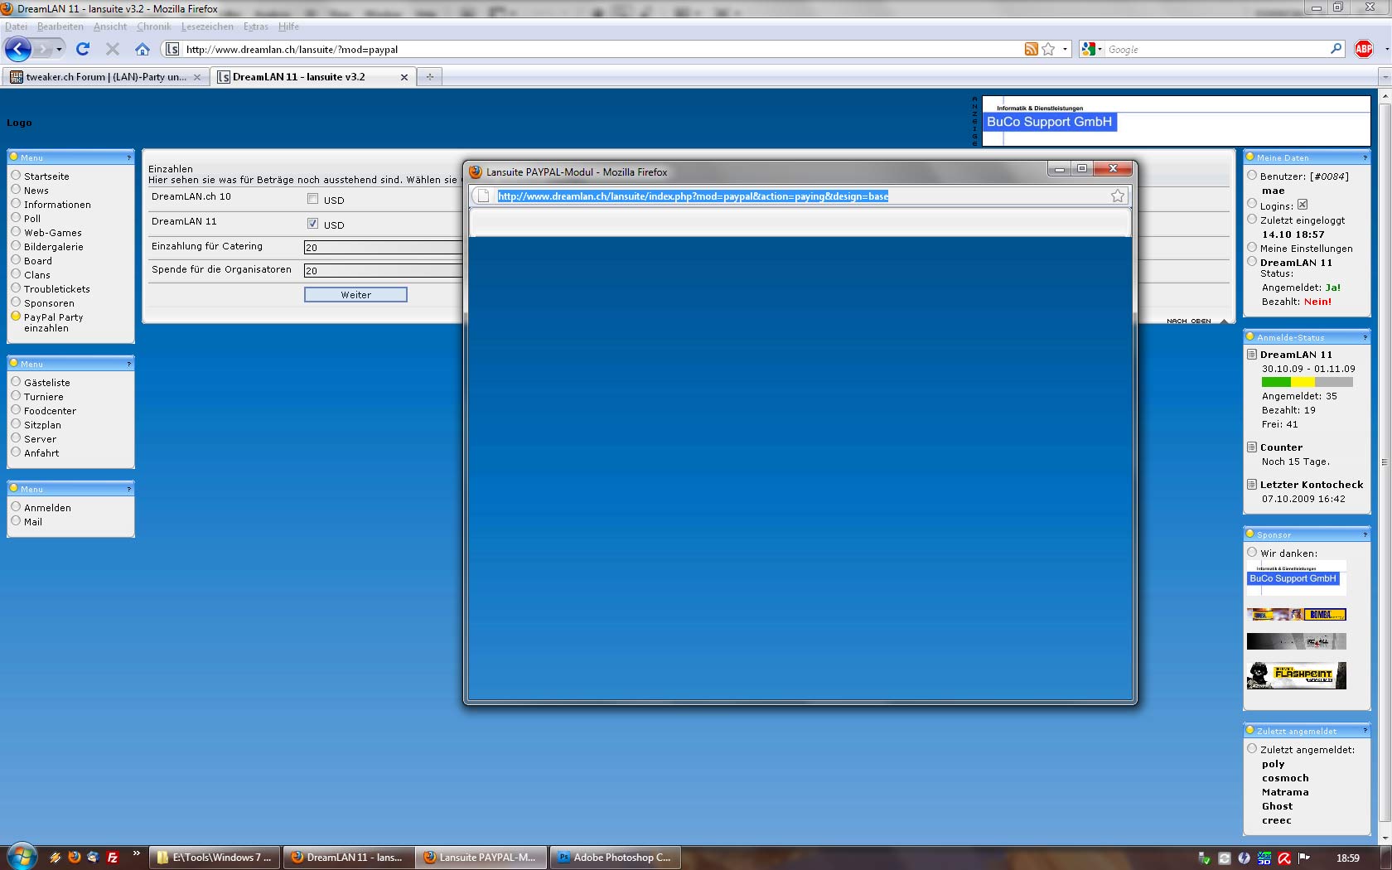
Task: Collapse the Meine Daten panel header arrow
Action: click(1365, 157)
